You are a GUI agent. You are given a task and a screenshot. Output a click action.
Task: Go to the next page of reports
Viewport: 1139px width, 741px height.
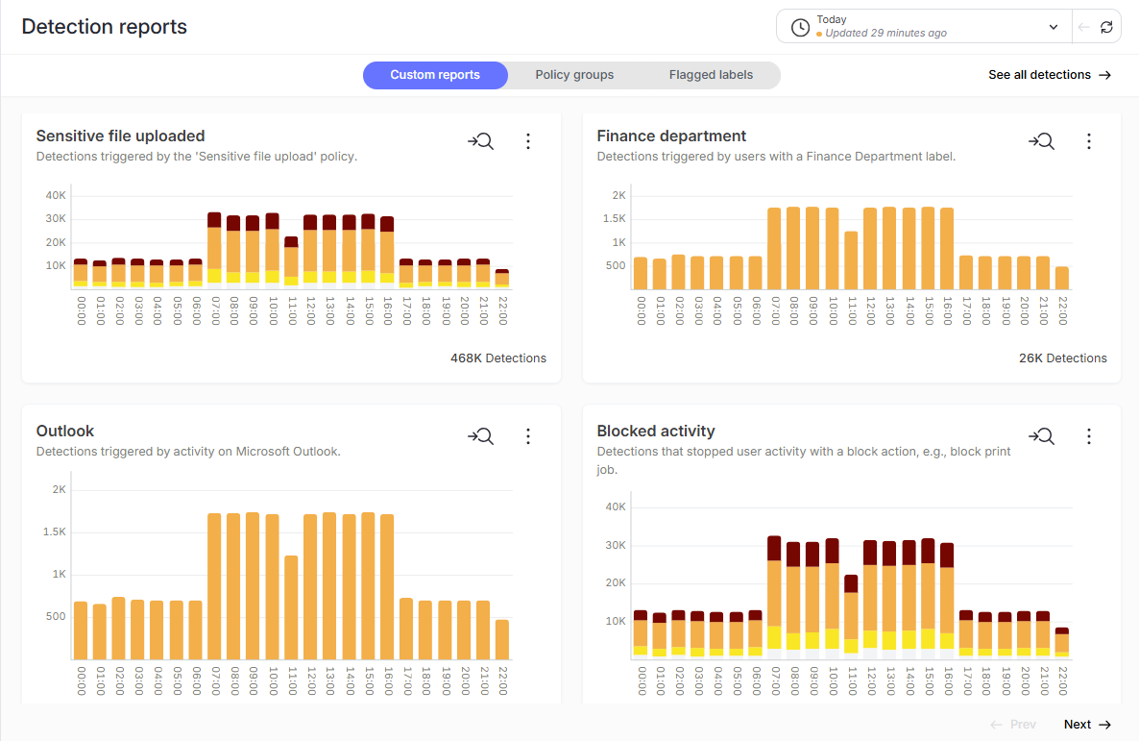tap(1086, 724)
